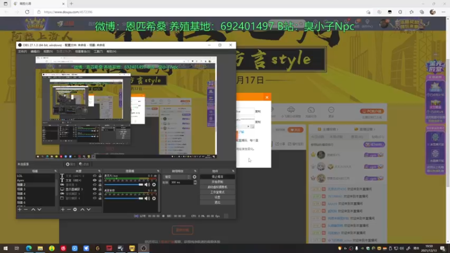Open source properties gear in Sources panel
450x253 pixels.
point(75,209)
